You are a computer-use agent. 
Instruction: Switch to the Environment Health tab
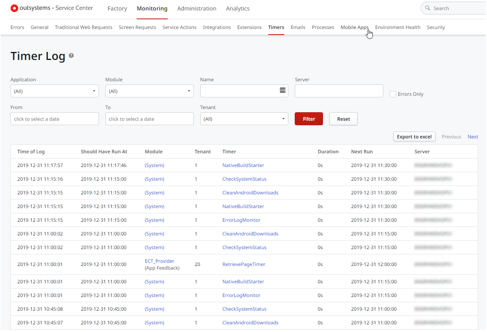pos(397,27)
